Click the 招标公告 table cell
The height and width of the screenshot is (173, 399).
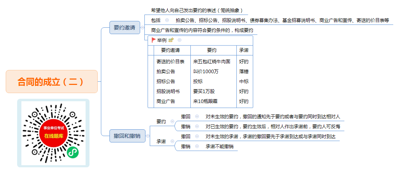click(x=166, y=81)
